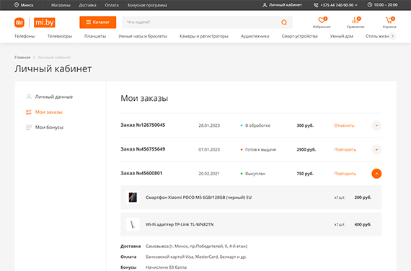Open Избранное favorites heart icon
The width and height of the screenshot is (411, 271).
click(x=322, y=20)
